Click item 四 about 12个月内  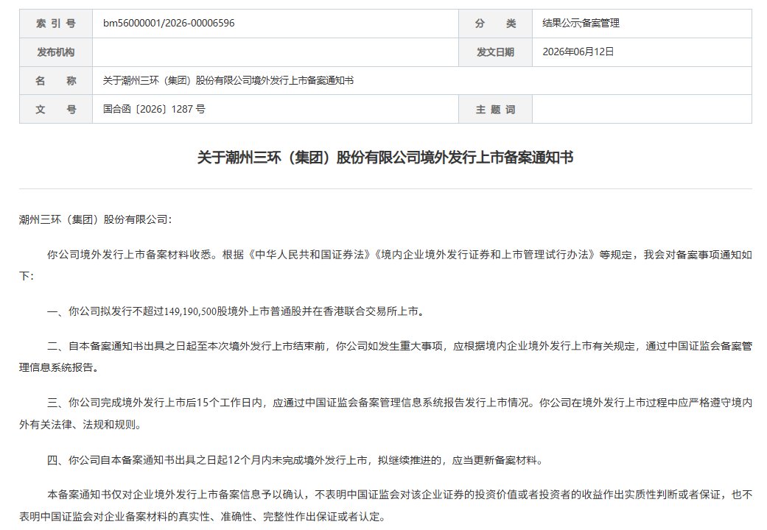pyautogui.click(x=295, y=460)
